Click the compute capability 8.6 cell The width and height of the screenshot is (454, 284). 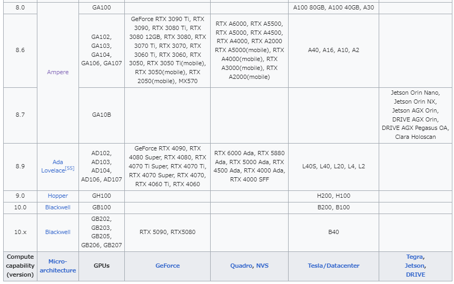[20, 50]
